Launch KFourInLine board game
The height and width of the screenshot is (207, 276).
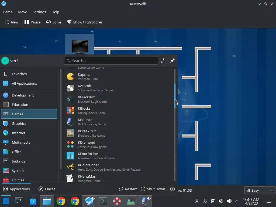118,156
